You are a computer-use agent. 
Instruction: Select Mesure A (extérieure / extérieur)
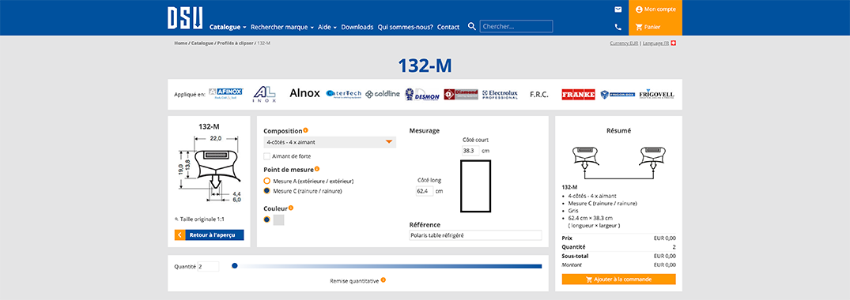pyautogui.click(x=266, y=181)
